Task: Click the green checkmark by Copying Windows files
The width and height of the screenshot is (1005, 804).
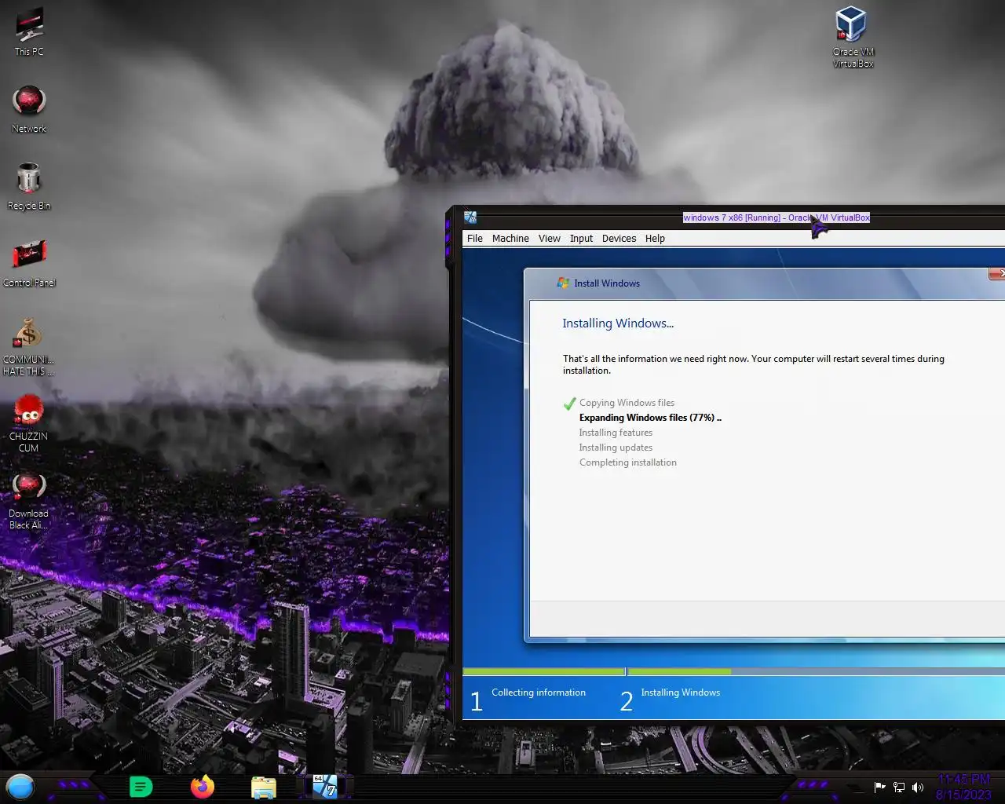Action: [570, 404]
